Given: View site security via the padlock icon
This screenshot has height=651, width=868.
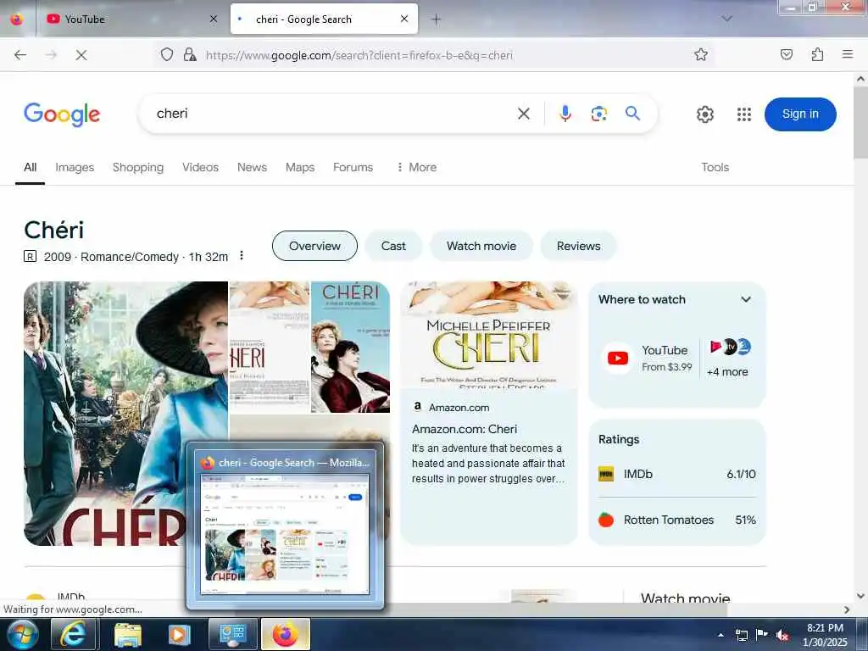Looking at the screenshot, I should click(x=190, y=55).
